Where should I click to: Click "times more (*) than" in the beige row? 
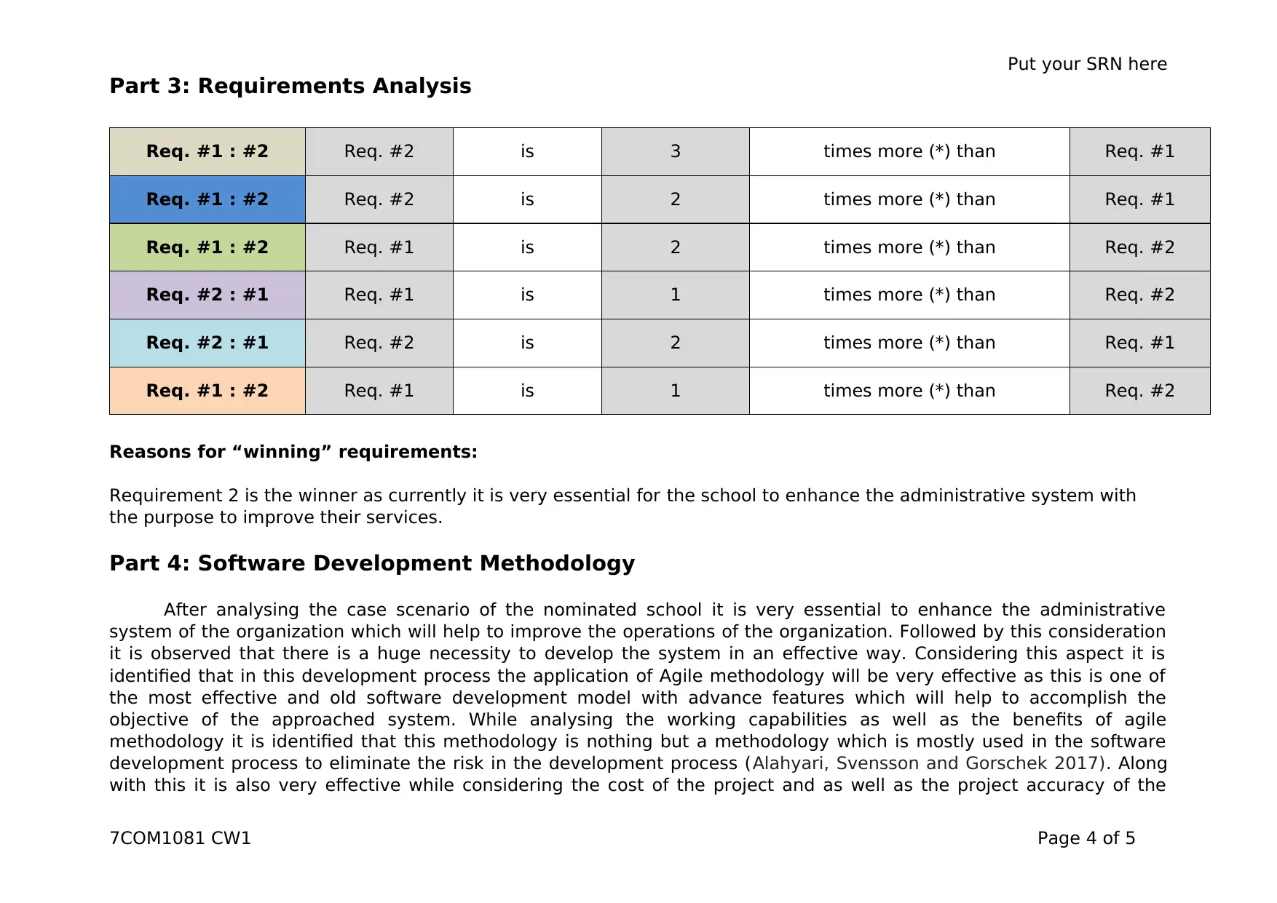click(909, 151)
